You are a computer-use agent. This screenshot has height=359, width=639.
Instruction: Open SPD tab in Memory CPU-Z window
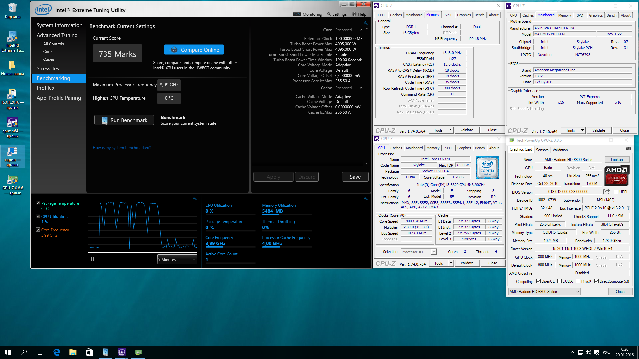(x=448, y=15)
